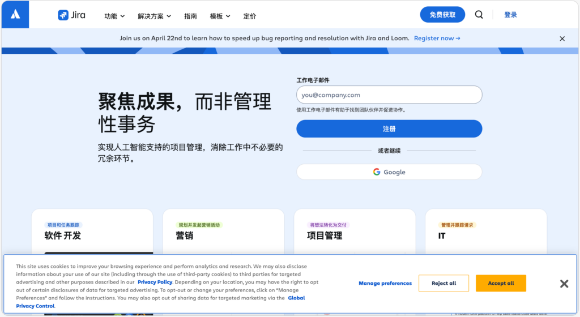Screen dimensions: 580x317
Task: Expand the 功能 dropdown menu
Action: 114,16
